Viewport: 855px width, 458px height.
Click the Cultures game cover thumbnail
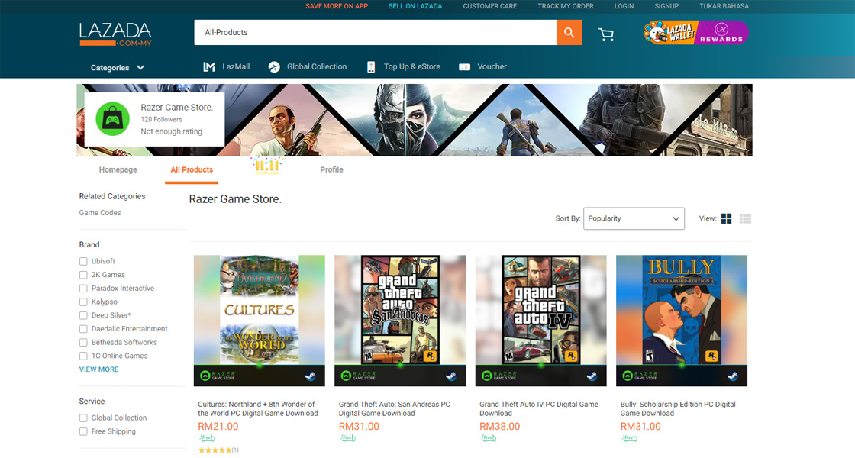point(260,321)
